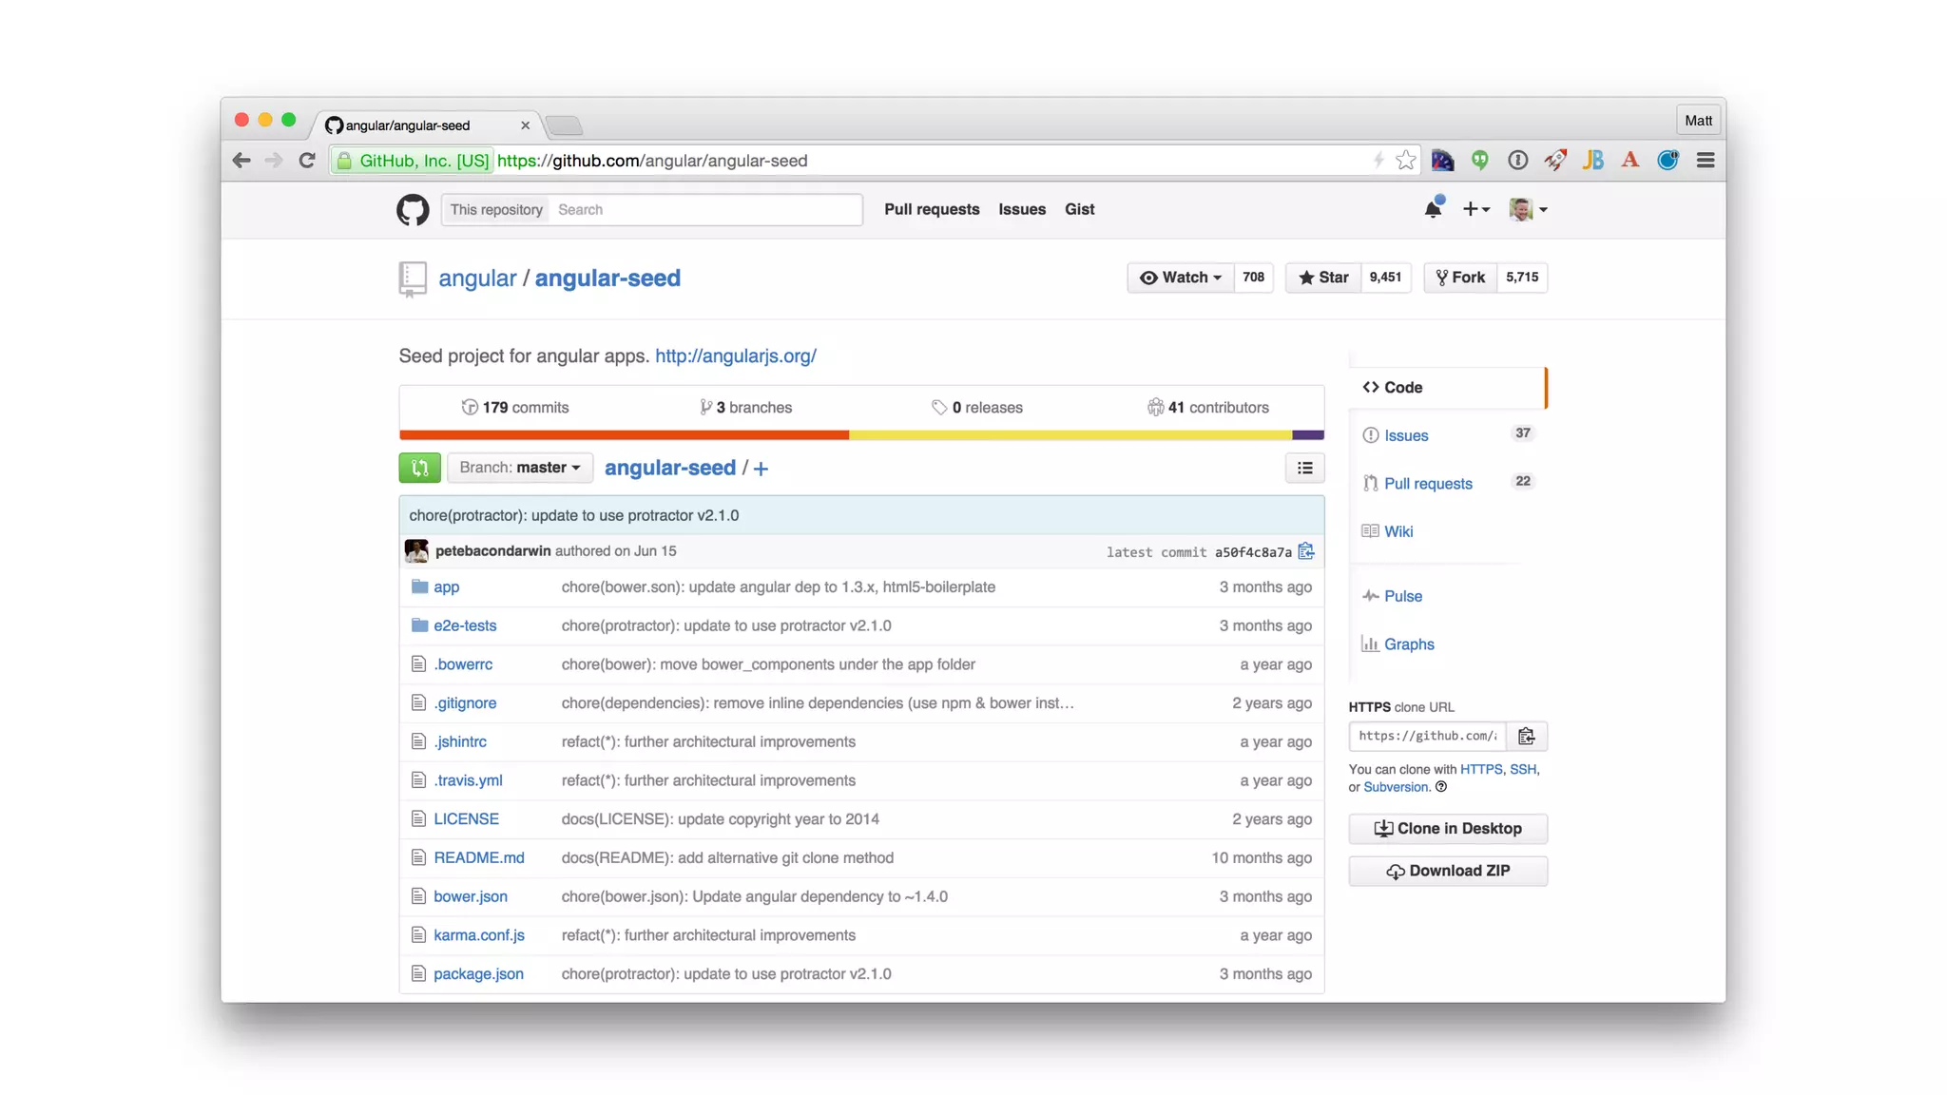Bookmark this page with star icon
The width and height of the screenshot is (1947, 1095).
(1406, 160)
